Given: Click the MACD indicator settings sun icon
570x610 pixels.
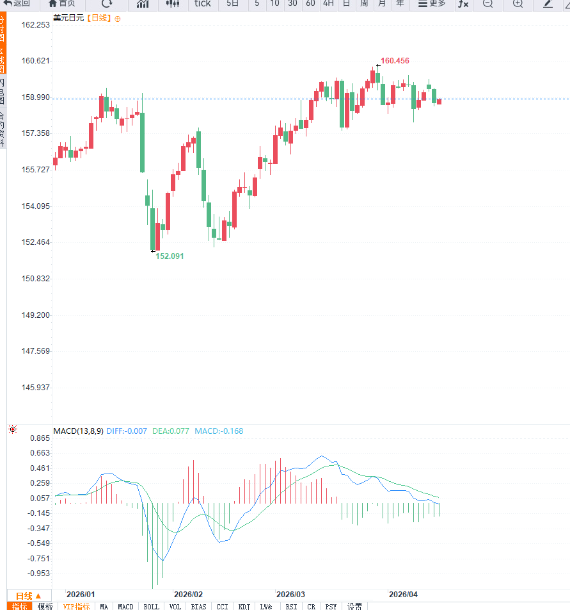Looking at the screenshot, I should coord(13,429).
